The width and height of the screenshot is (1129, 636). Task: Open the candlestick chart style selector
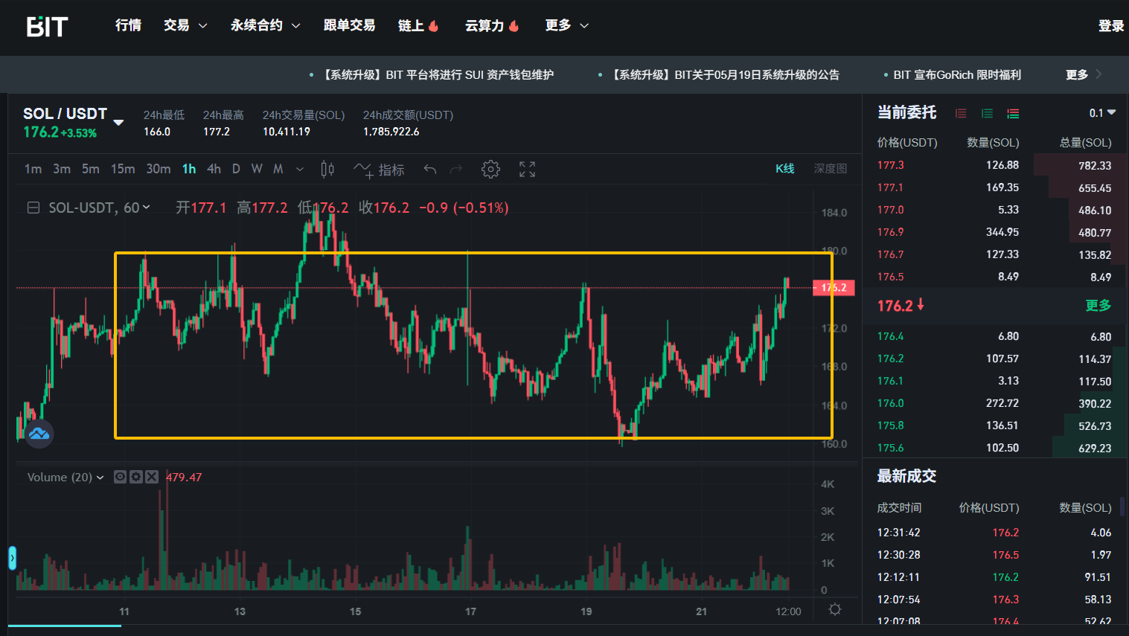pyautogui.click(x=327, y=170)
